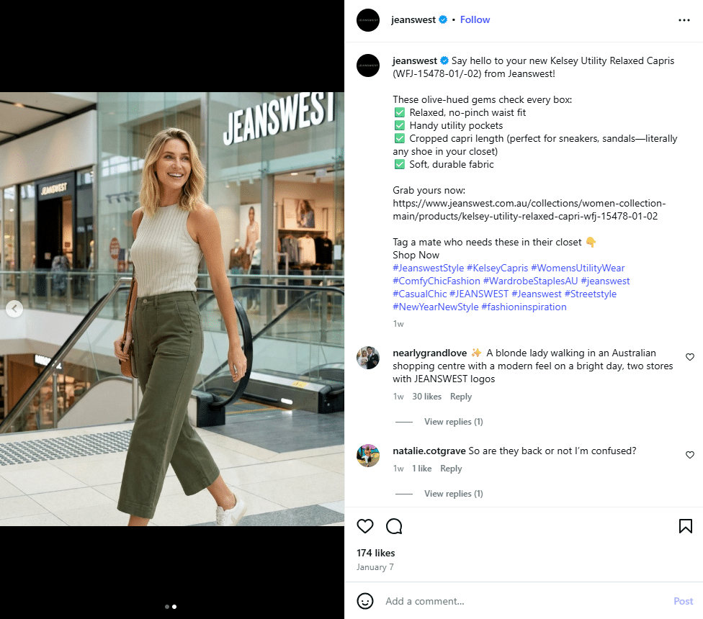
Task: Select the first carousel dot indicator
Action: coord(167,607)
